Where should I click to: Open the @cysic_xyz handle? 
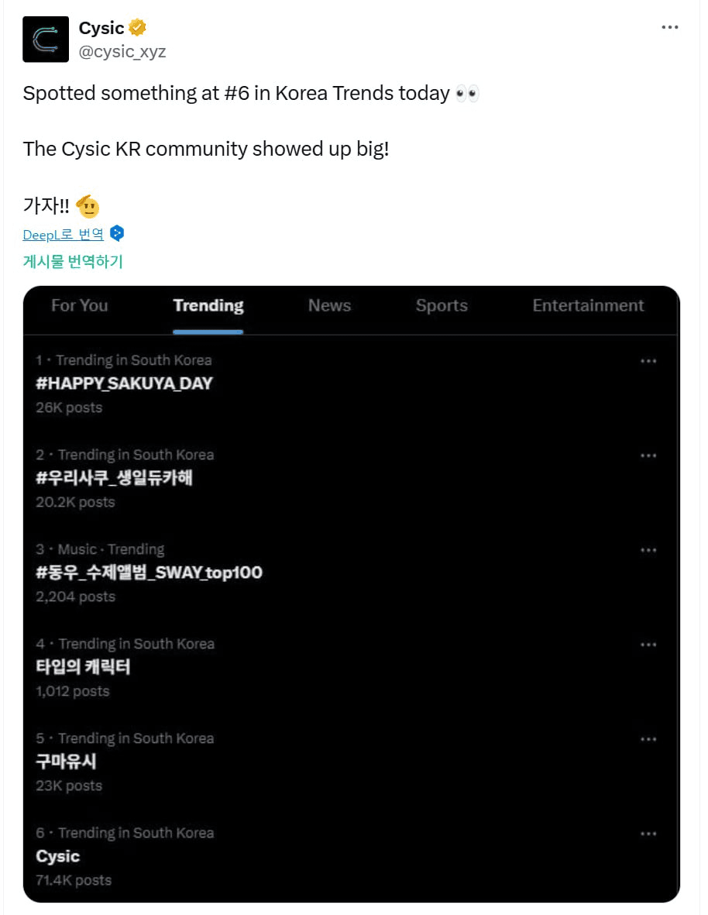click(122, 52)
